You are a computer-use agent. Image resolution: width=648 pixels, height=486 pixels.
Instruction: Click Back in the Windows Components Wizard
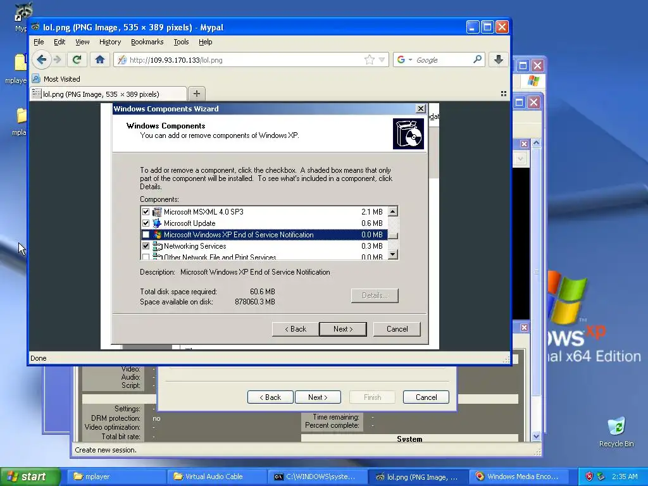(x=296, y=329)
